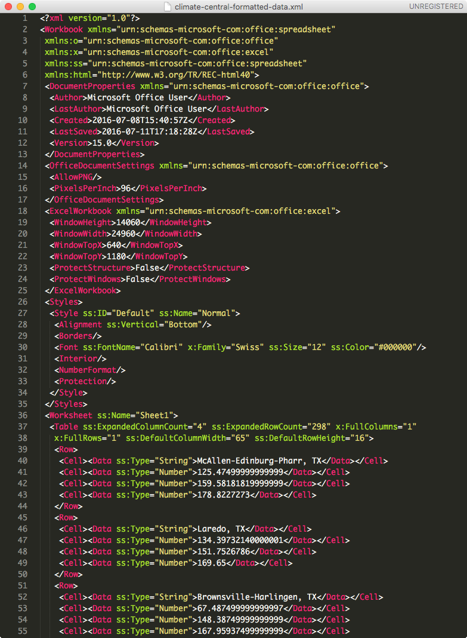
Task: Click line number 45 in the gutter
Action: click(x=23, y=517)
